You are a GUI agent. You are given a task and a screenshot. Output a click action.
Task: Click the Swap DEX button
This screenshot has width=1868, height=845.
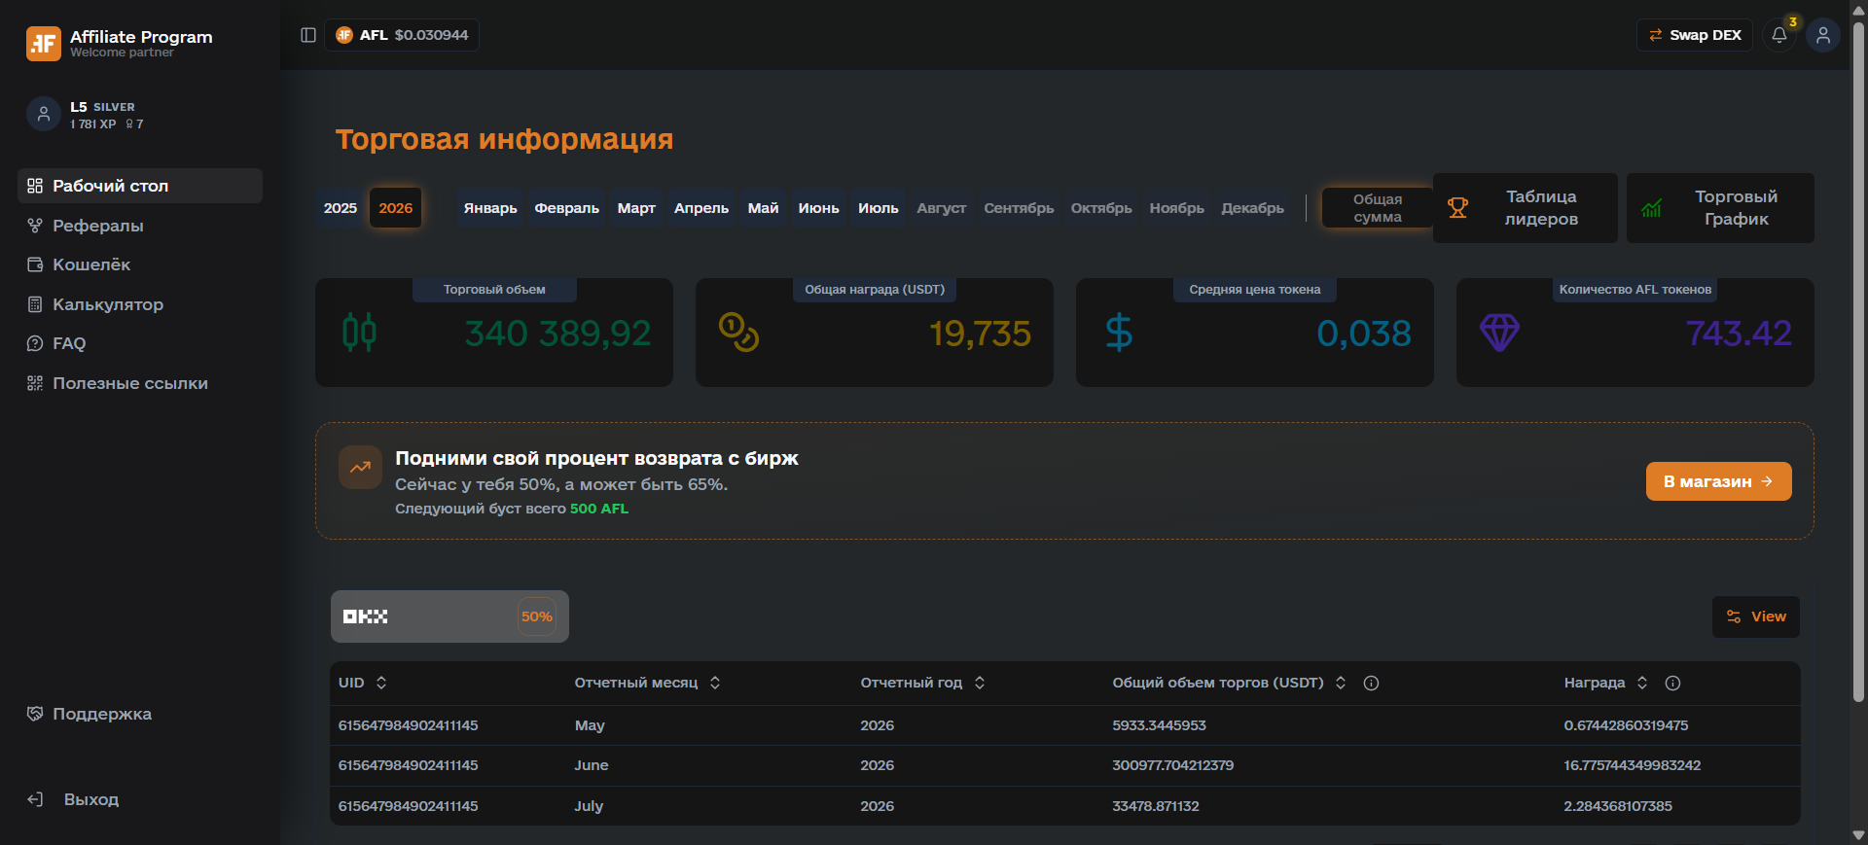1695,35
